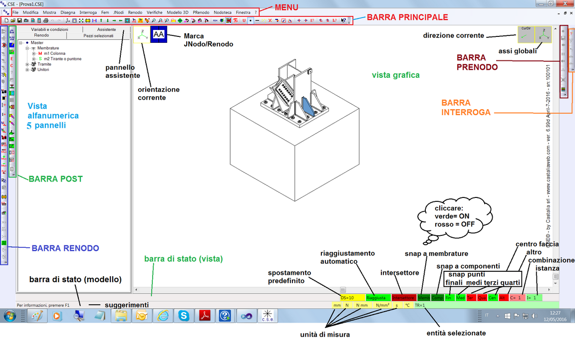
Task: Switch to the Pezzi selezionati tab
Action: pos(99,36)
